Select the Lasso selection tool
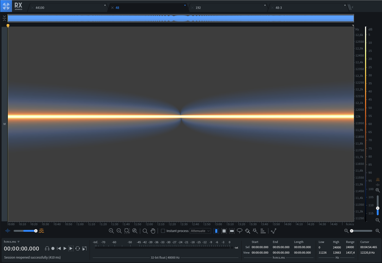The height and width of the screenshot is (263, 382). (x=240, y=231)
